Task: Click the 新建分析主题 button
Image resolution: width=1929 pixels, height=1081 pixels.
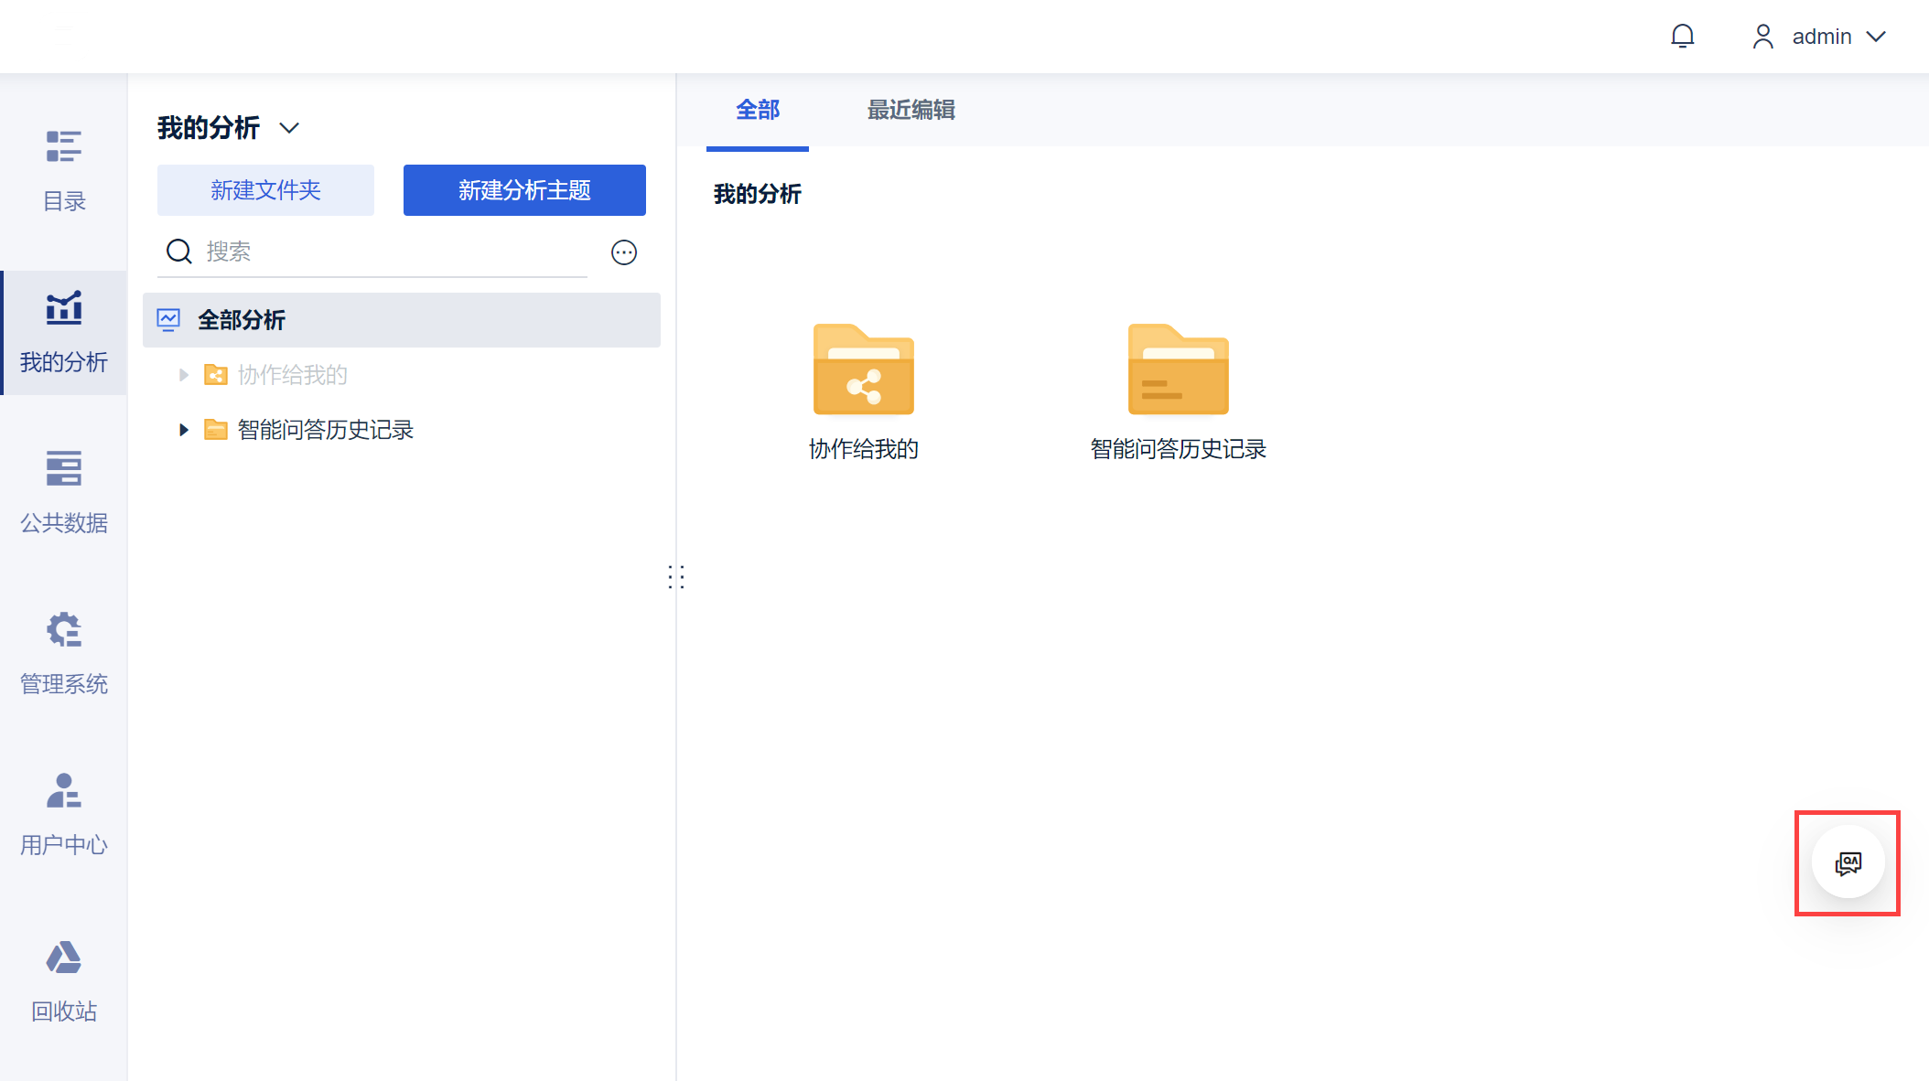Action: pyautogui.click(x=524, y=190)
